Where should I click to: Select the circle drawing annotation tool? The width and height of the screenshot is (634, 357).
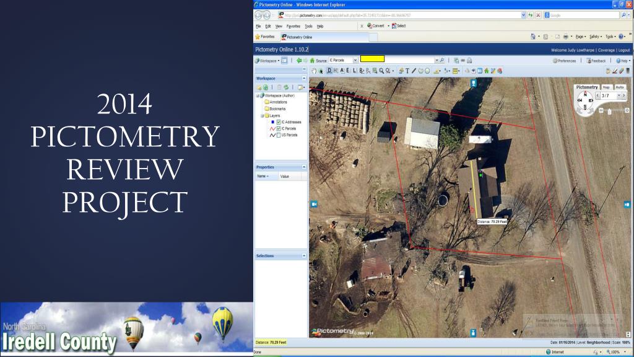[x=427, y=71]
